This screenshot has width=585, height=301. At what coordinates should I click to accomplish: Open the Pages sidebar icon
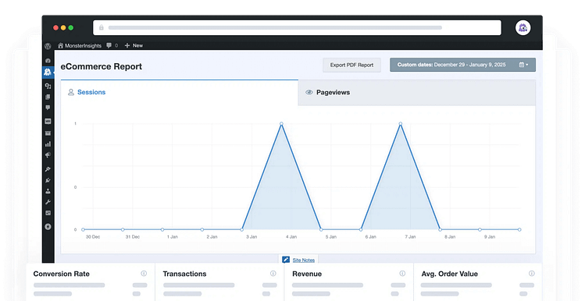click(48, 97)
